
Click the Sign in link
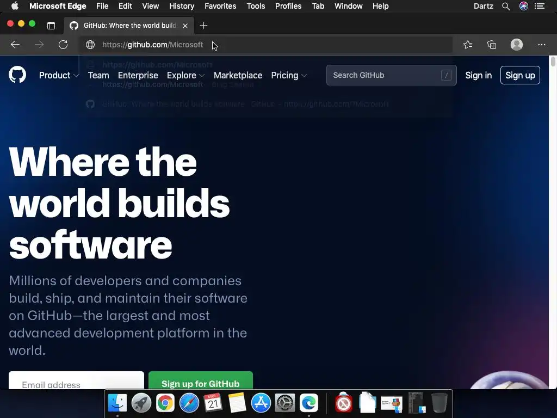point(479,75)
